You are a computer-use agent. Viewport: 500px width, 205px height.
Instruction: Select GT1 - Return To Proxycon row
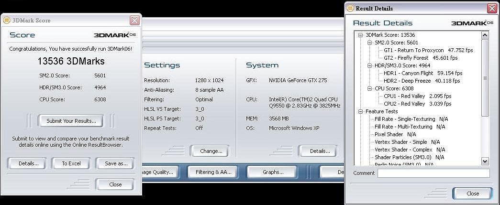click(x=428, y=50)
